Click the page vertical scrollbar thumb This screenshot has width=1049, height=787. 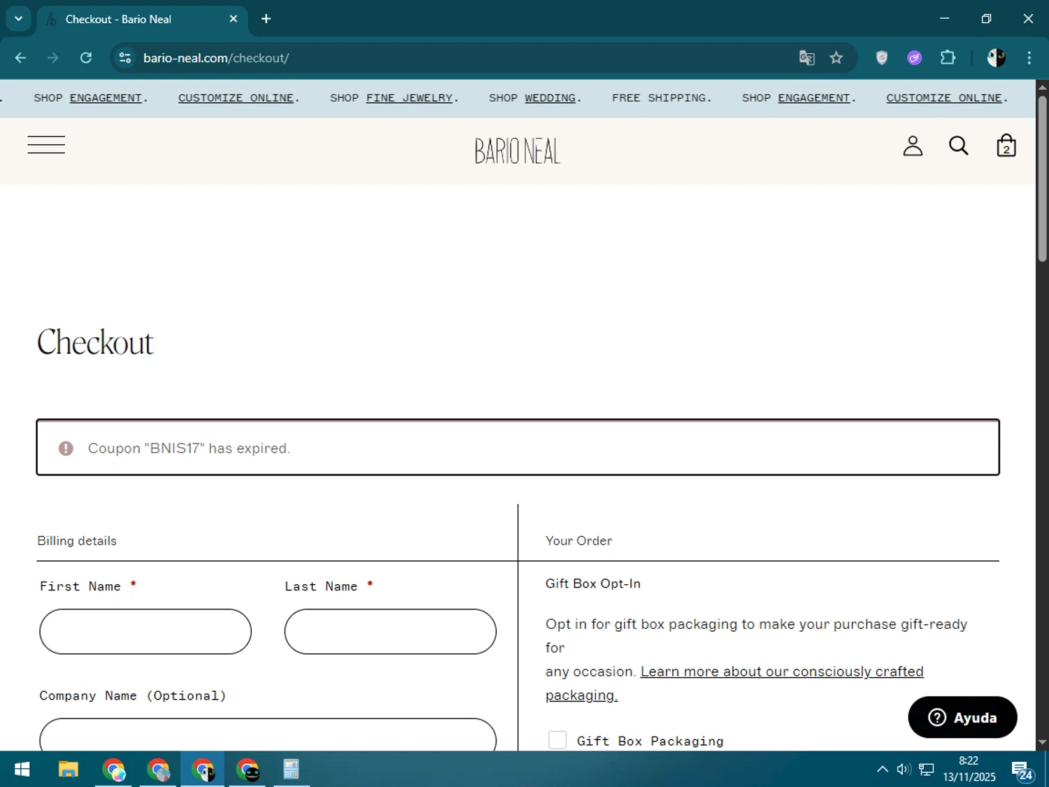[1042, 178]
